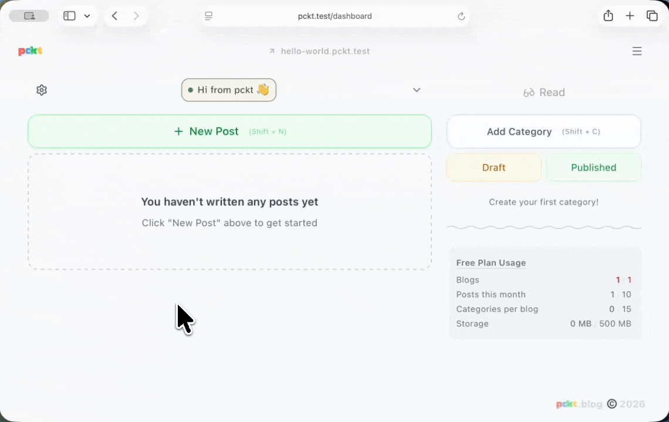The width and height of the screenshot is (669, 422).
Task: Open the blog settings gear
Action: tap(41, 90)
